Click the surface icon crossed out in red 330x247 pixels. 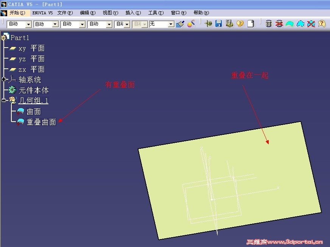[311, 24]
